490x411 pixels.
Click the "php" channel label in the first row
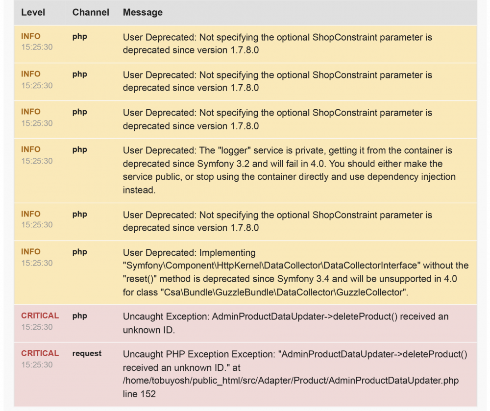tap(79, 36)
